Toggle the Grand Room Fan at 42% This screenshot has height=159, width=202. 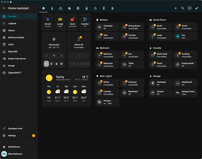(x=186, y=36)
